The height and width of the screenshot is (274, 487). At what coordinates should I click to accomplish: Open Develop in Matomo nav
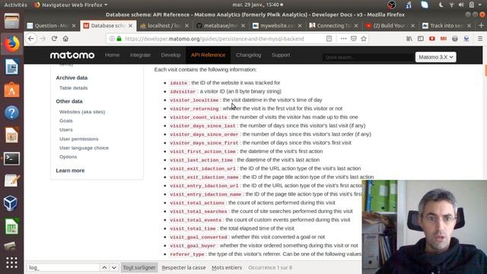point(170,55)
